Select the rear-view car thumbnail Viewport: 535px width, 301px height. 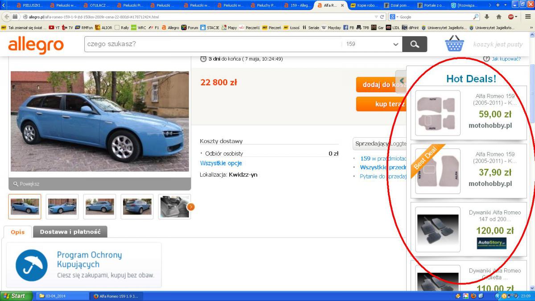(x=137, y=206)
